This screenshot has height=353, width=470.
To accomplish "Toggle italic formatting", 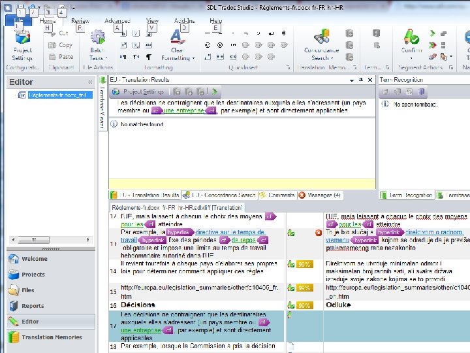I will pyautogui.click(x=136, y=33).
